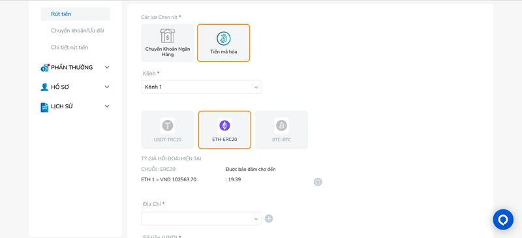
Task: Select Tiền mã hóa withdrawal option
Action: [223, 43]
